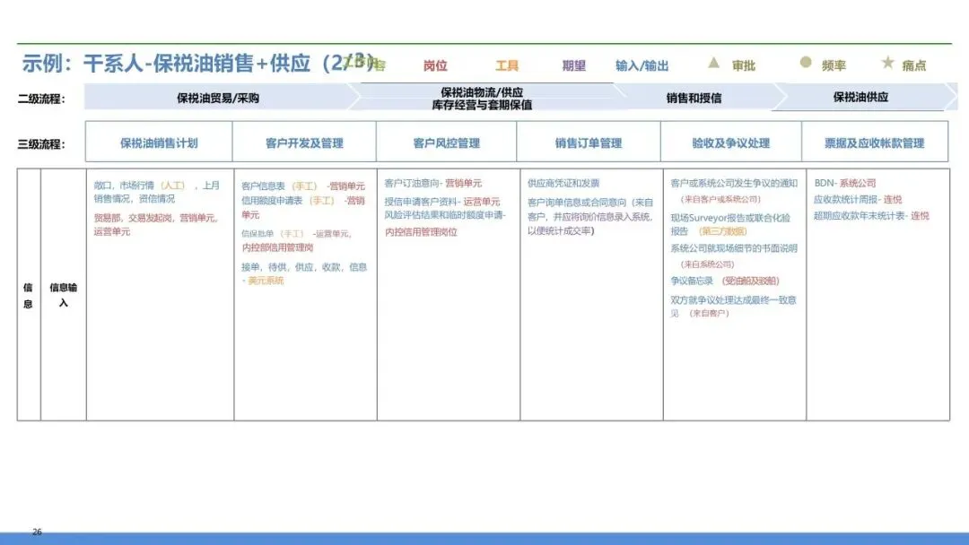Image resolution: width=969 pixels, height=545 pixels.
Task: Select the 痛点 star icon in the legend
Action: click(x=888, y=65)
